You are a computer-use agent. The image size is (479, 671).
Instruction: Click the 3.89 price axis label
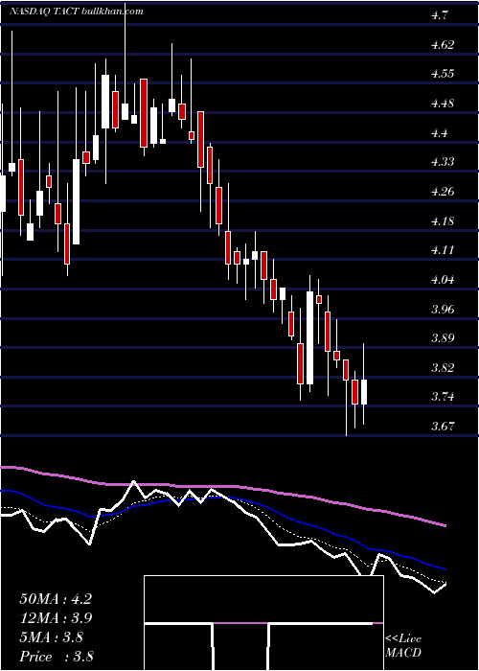click(443, 338)
